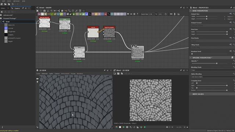Toggle pin on the Blend 2D VIEW panel
Screen dimensions: 235x132
(x=181, y=70)
